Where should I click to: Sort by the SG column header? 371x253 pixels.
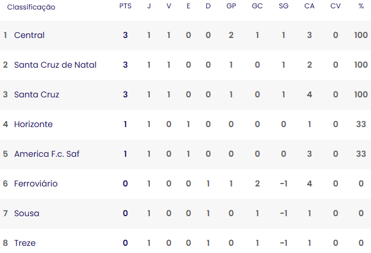click(283, 7)
